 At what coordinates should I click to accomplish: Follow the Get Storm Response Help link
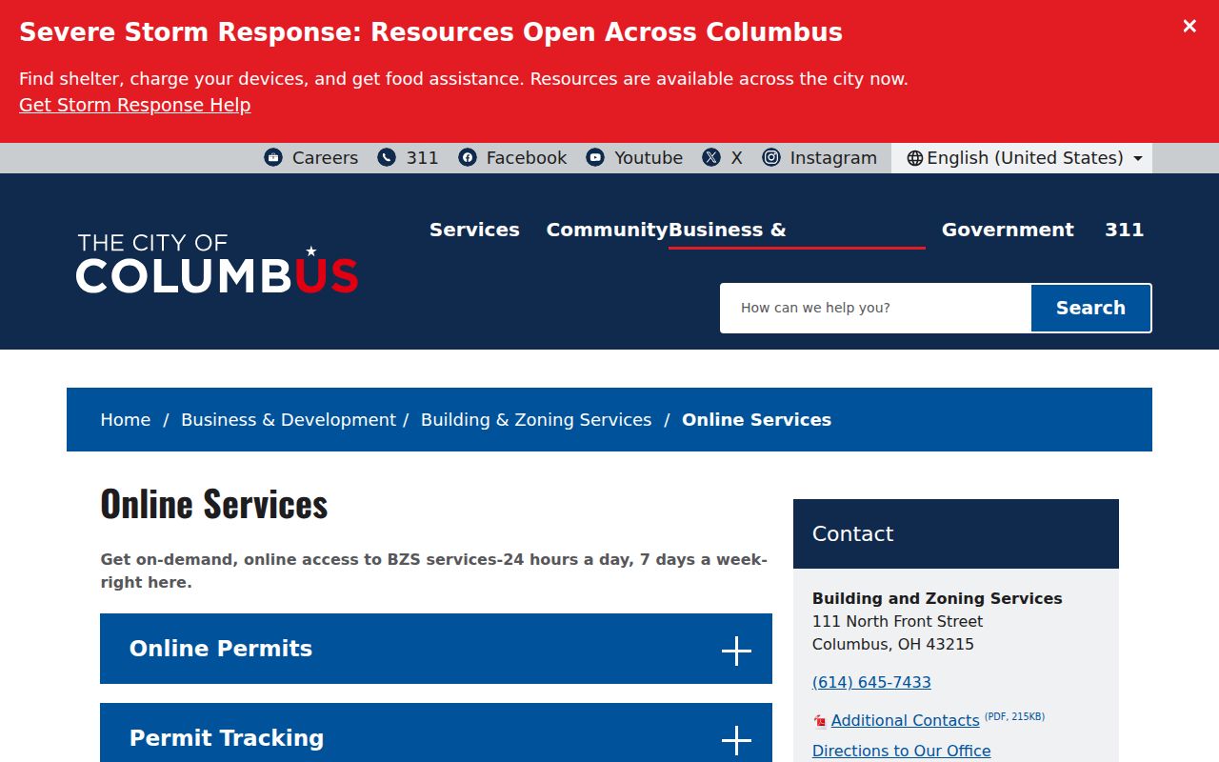tap(134, 105)
